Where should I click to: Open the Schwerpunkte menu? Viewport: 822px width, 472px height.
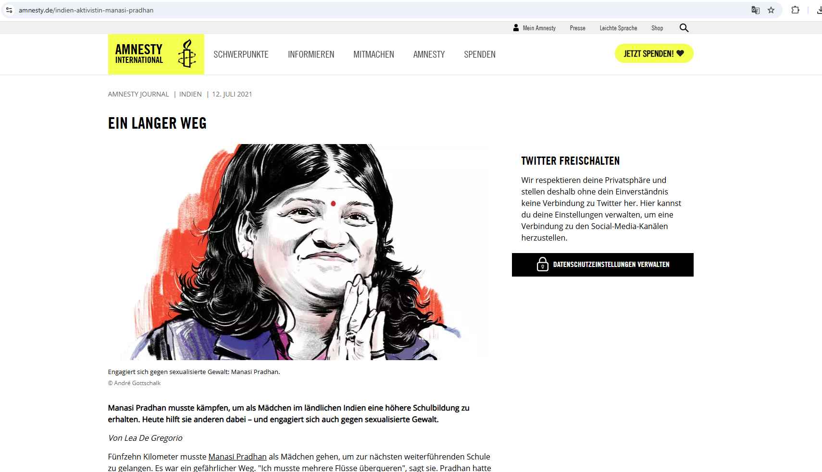point(241,54)
